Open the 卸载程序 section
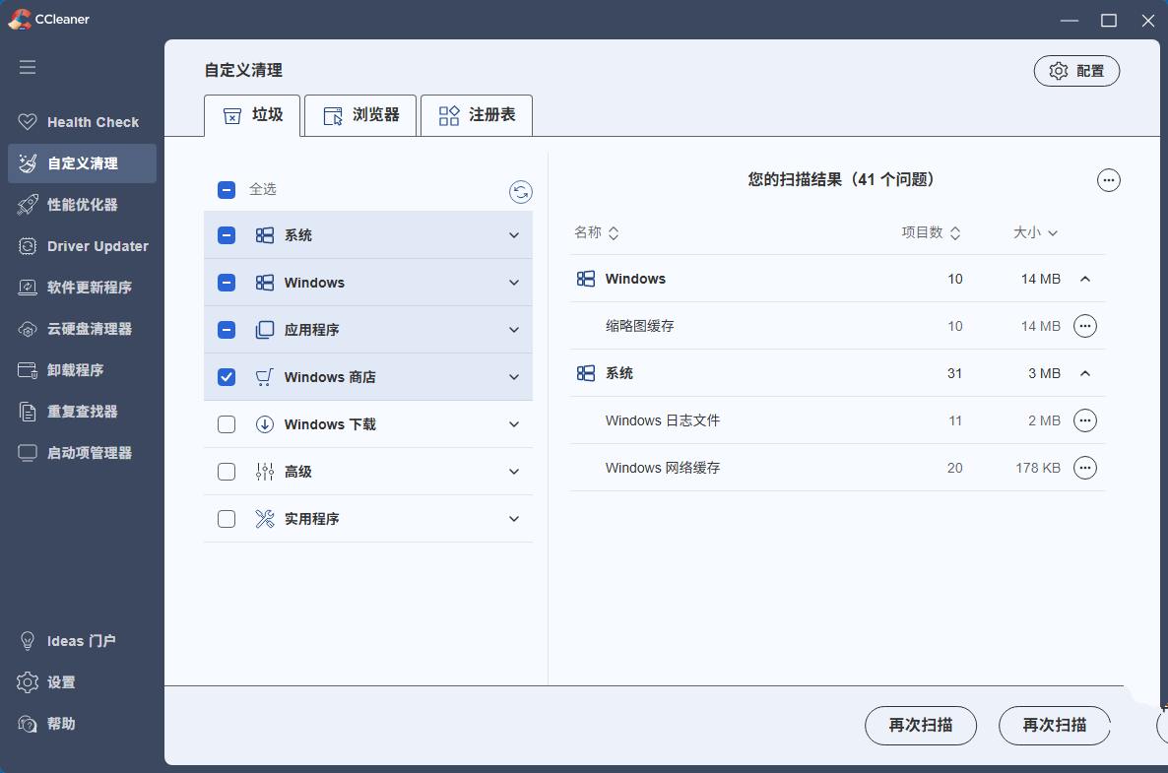Image resolution: width=1168 pixels, height=773 pixels. click(x=76, y=369)
